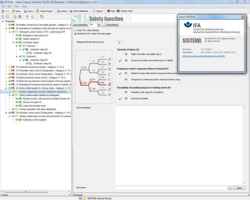Open the Context panel dropdown arrow
This screenshot has height=200, width=250.
click(70, 195)
